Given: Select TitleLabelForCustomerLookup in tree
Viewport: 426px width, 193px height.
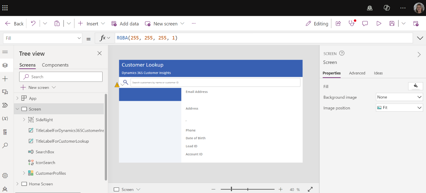Looking at the screenshot, I should pos(59,141).
